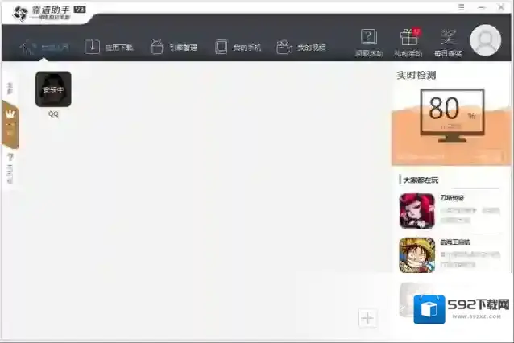Click the 刀塔传奇 game title link

point(452,198)
